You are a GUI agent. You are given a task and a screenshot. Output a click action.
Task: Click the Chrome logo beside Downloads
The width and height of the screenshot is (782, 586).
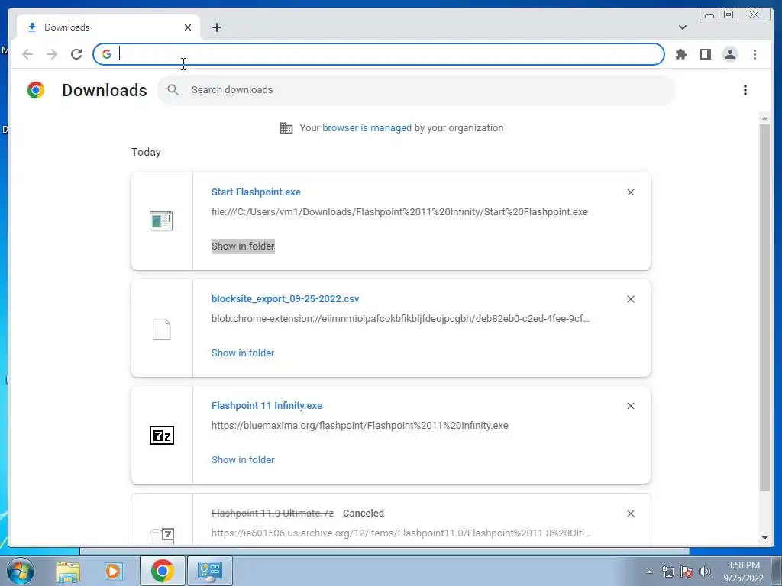click(x=35, y=90)
